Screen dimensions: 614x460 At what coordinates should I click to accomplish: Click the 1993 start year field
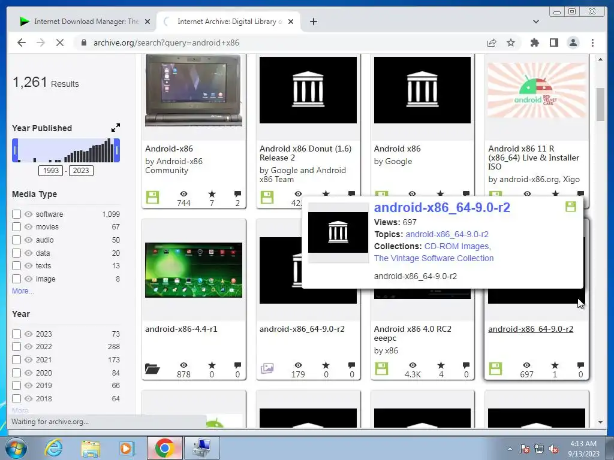point(50,171)
